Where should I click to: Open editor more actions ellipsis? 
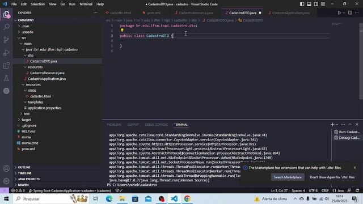357,12
